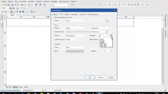168x94 pixels.
Task: Click the zoom slider in status bar
Action: click(x=153, y=90)
